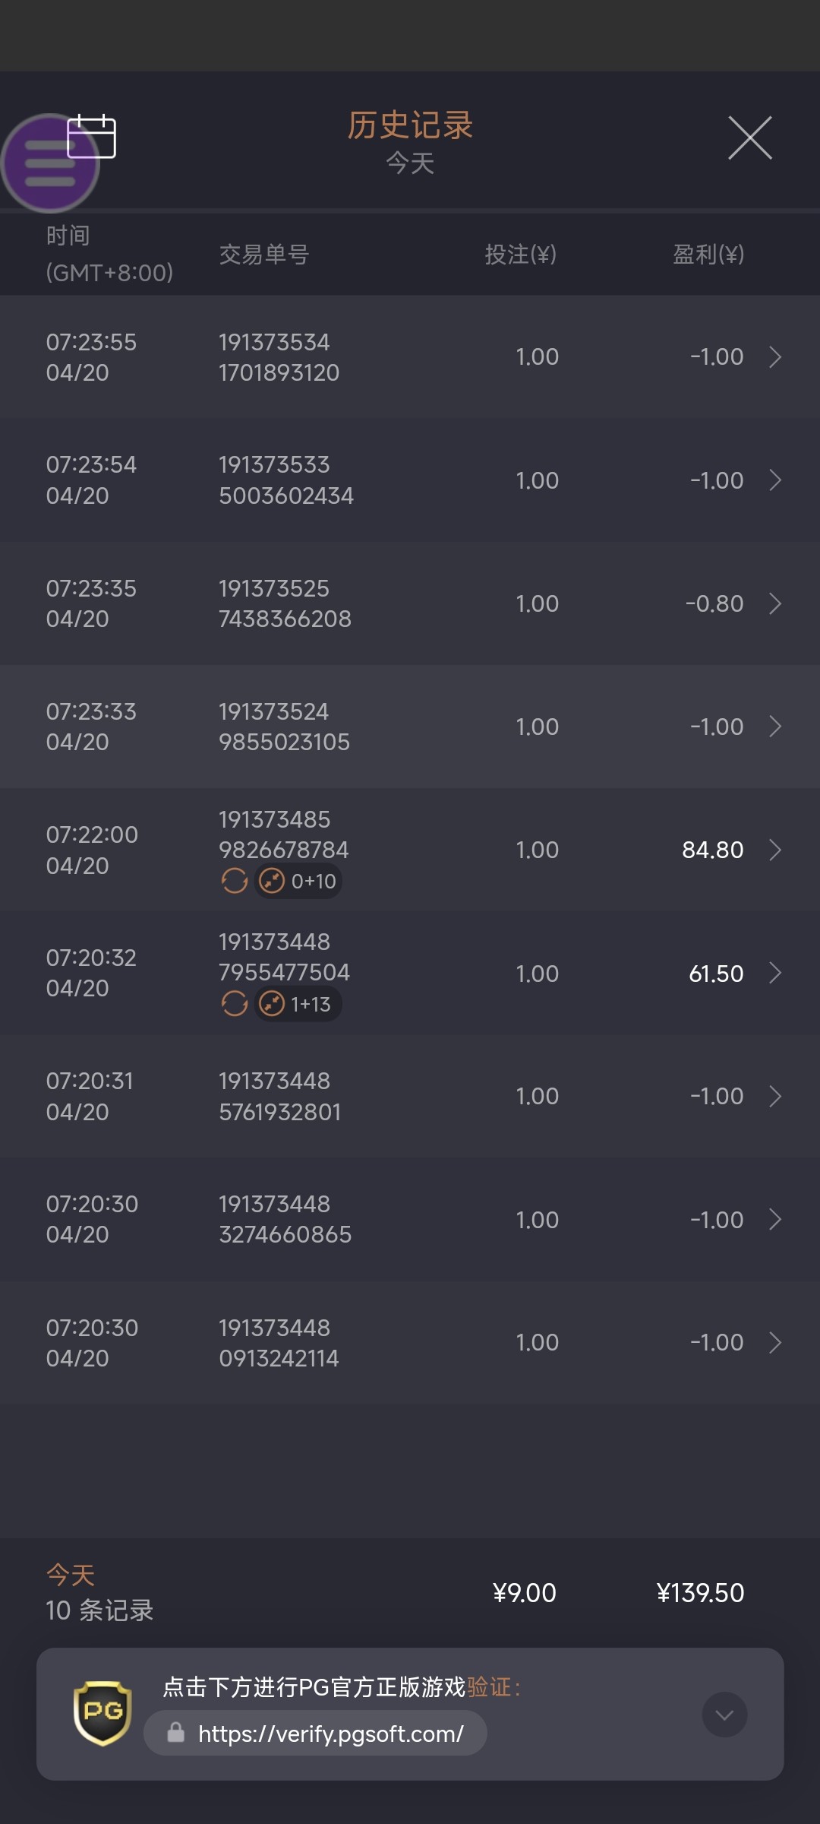Select the record with profit -0.80
820x1824 pixels.
click(x=410, y=603)
